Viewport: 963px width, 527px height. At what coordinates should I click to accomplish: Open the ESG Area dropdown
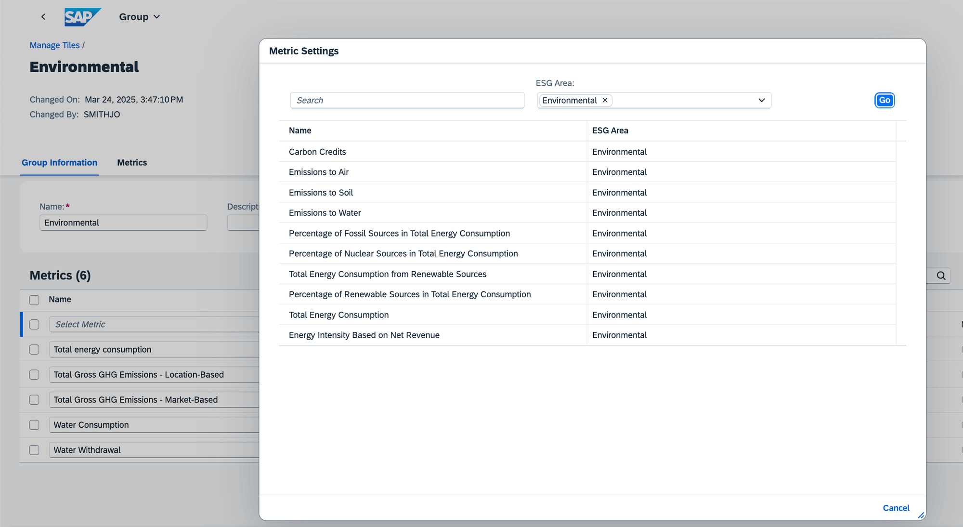[761, 100]
